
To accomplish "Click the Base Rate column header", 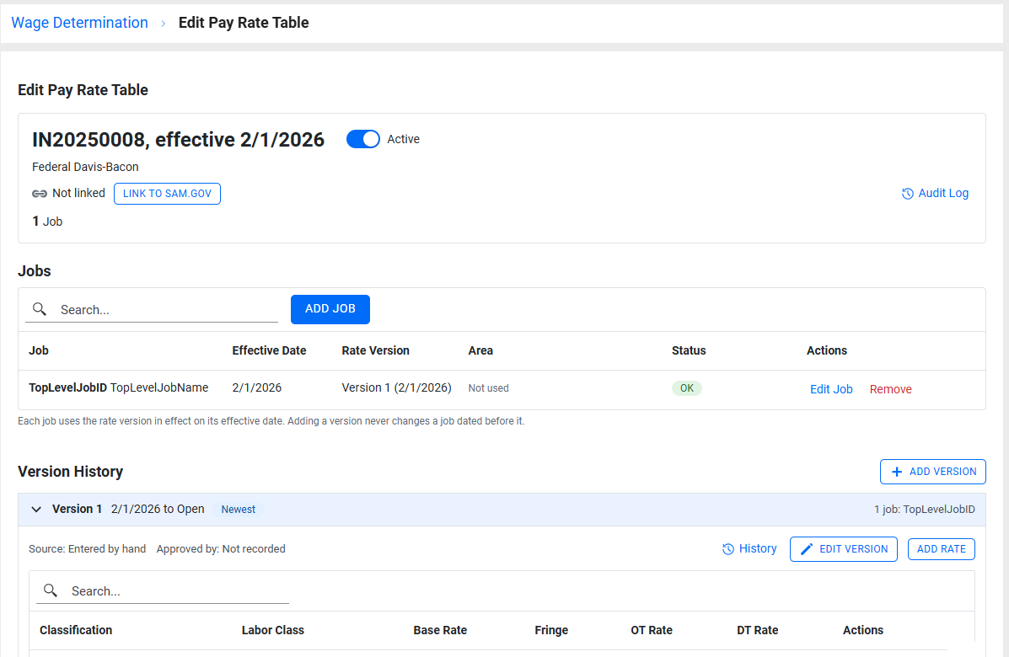I will [440, 630].
